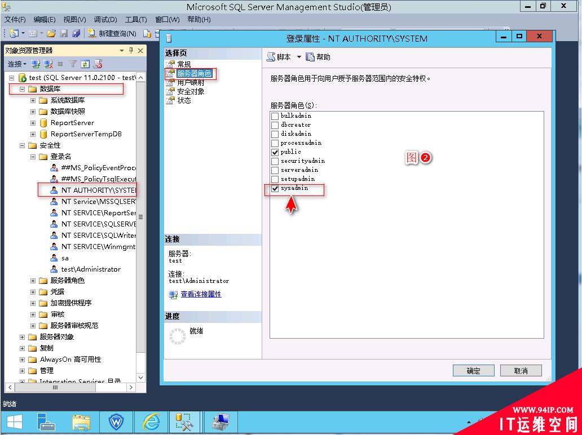Image resolution: width=582 pixels, height=435 pixels.
Task: Expand the ReportServer database node
Action: point(33,123)
